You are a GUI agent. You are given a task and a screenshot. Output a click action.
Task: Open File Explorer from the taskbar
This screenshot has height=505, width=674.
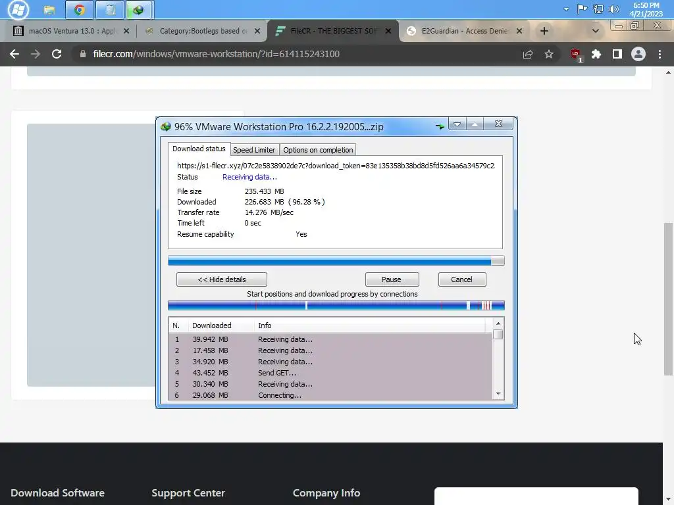(x=49, y=9)
